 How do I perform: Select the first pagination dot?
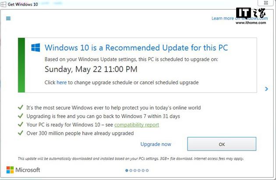(x=127, y=170)
